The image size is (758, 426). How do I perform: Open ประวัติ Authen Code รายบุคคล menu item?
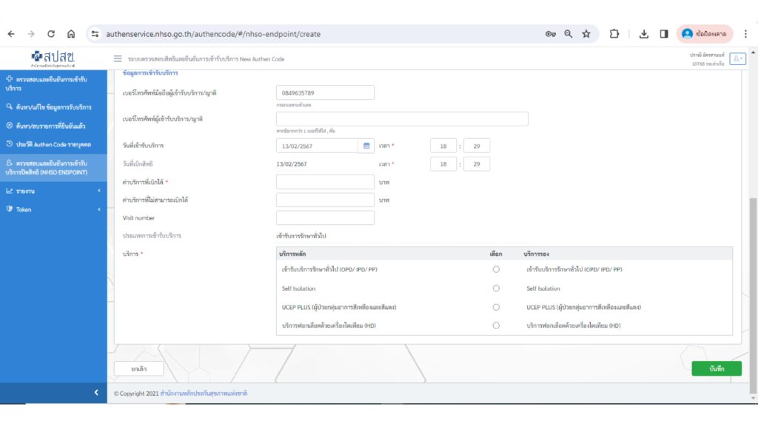[x=52, y=144]
